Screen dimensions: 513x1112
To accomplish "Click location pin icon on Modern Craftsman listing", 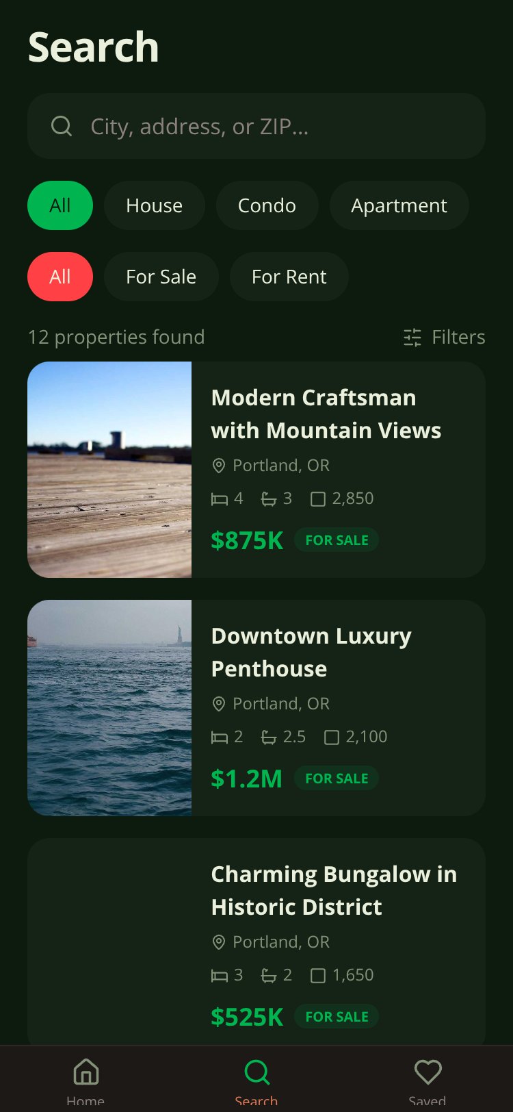I will [x=219, y=466].
